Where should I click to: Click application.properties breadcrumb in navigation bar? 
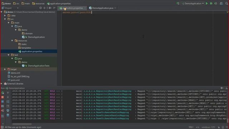[x=59, y=4]
